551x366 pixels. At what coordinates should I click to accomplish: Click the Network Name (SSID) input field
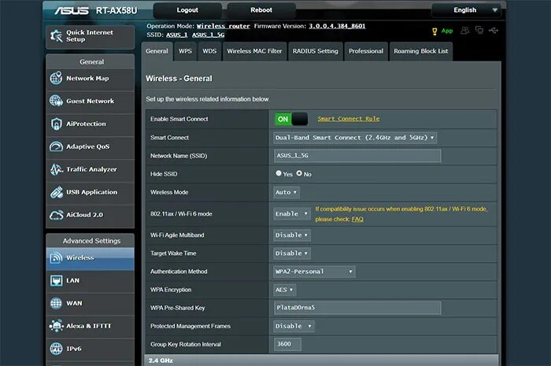(357, 156)
